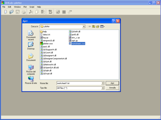
Task: Open the Window menu
Action: [x=17, y=7]
